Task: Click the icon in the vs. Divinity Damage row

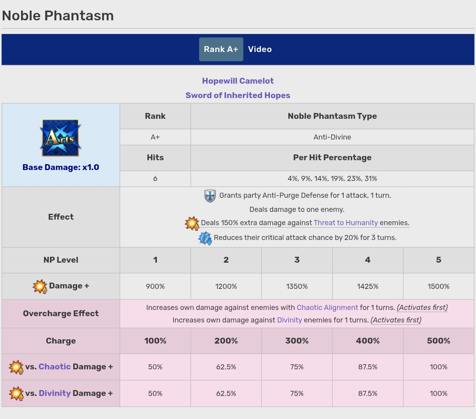Action: tap(16, 394)
